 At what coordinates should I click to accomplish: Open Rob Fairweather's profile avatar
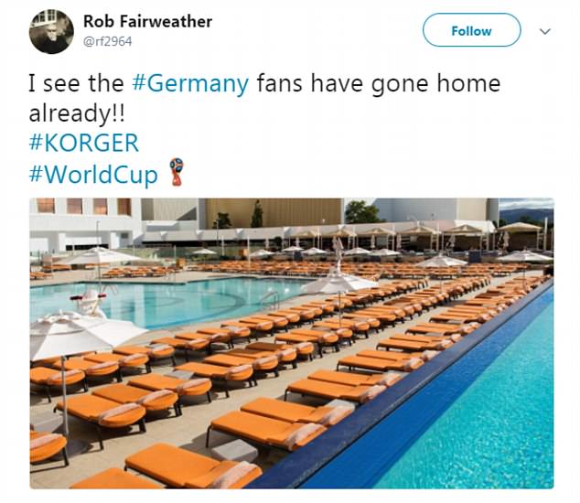coord(51,32)
